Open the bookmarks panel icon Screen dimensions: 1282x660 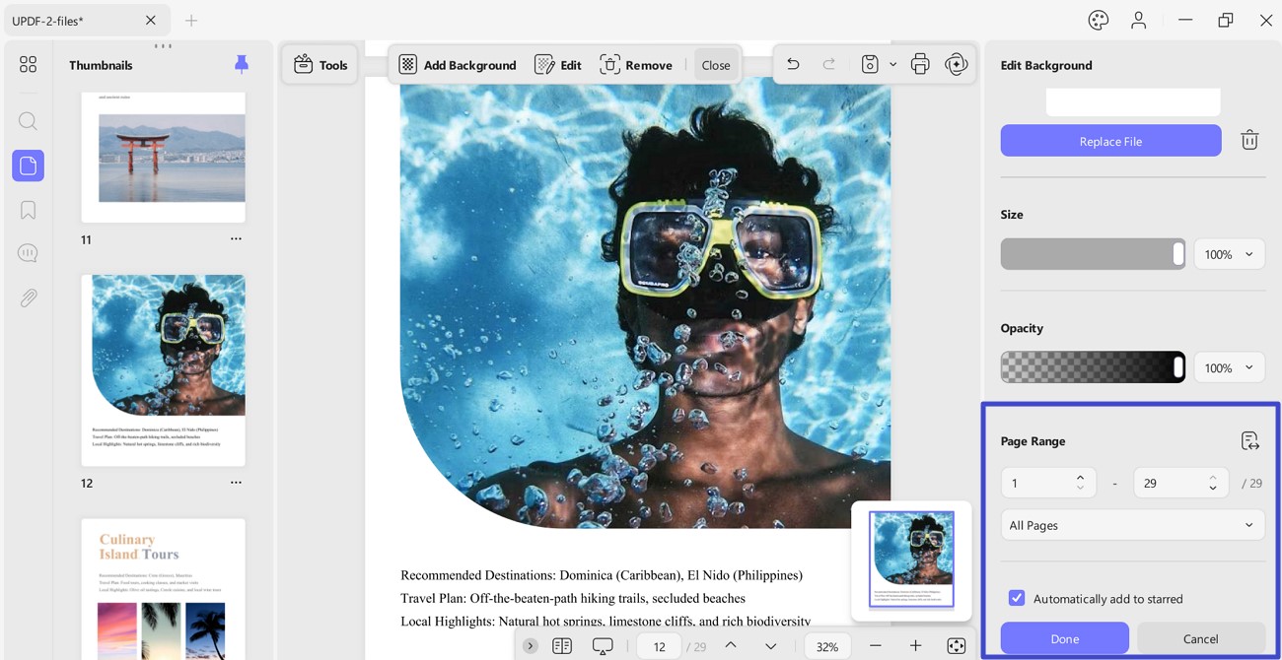coord(28,210)
